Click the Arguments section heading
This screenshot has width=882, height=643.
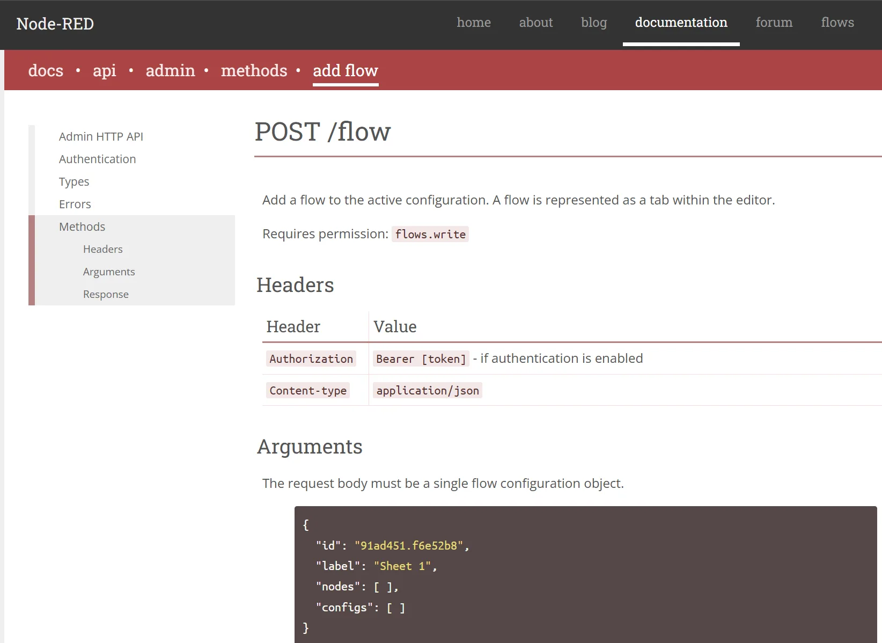coord(310,447)
